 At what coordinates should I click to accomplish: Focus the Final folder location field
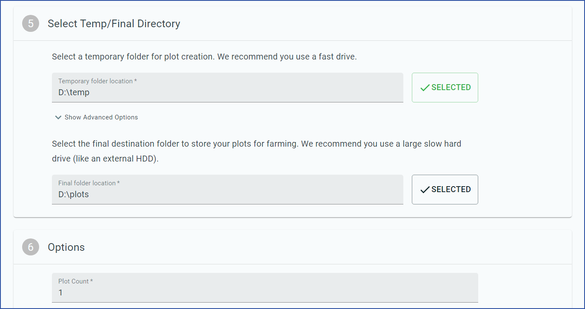click(x=228, y=190)
